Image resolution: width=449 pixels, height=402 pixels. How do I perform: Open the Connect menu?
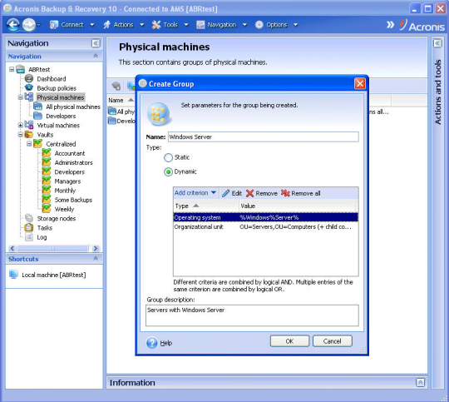coord(72,25)
